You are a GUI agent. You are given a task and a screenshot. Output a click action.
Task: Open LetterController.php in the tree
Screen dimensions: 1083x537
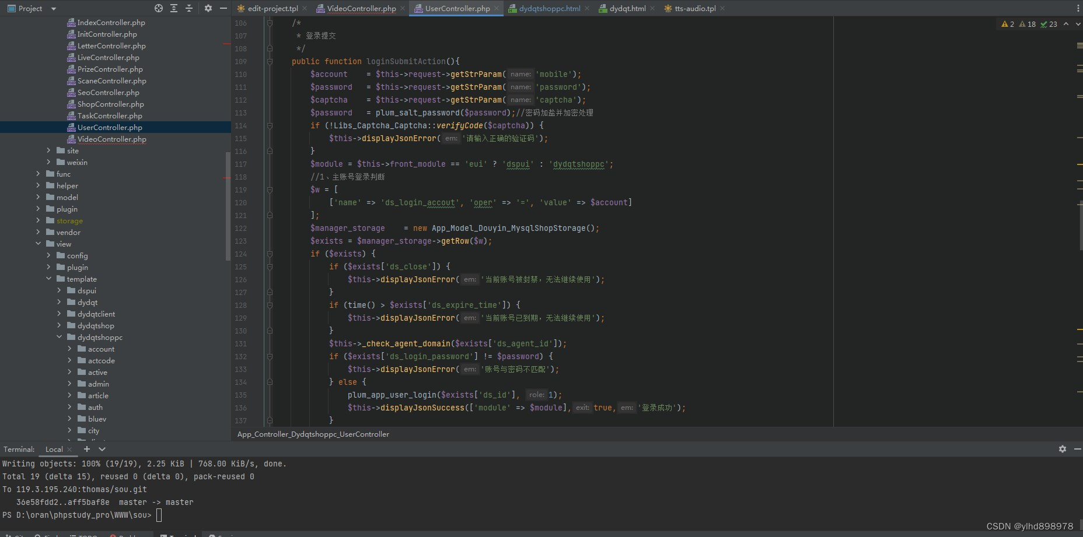[x=106, y=45]
